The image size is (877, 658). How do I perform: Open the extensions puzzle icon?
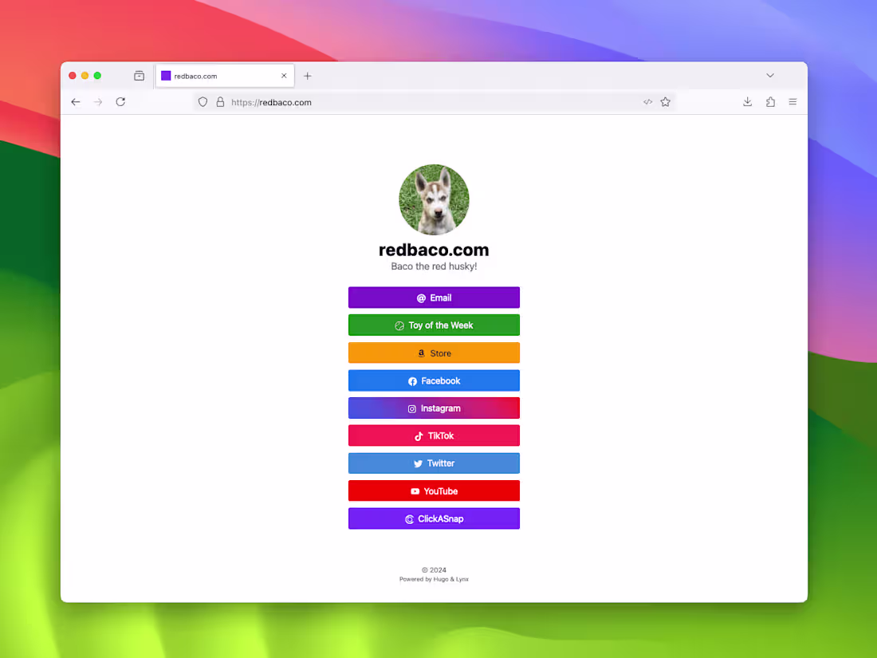770,102
